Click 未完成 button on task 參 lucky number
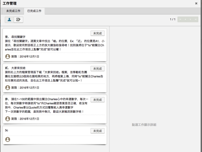 [x=97, y=100]
